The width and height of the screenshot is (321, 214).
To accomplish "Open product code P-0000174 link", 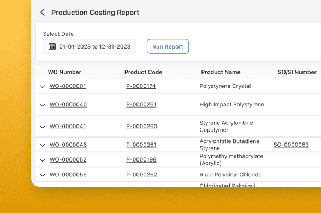I will (141, 86).
